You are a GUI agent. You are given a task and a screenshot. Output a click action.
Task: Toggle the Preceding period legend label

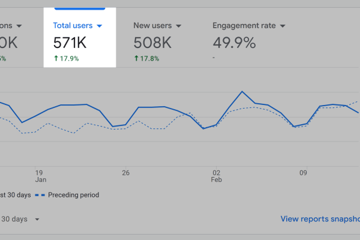pos(74,195)
